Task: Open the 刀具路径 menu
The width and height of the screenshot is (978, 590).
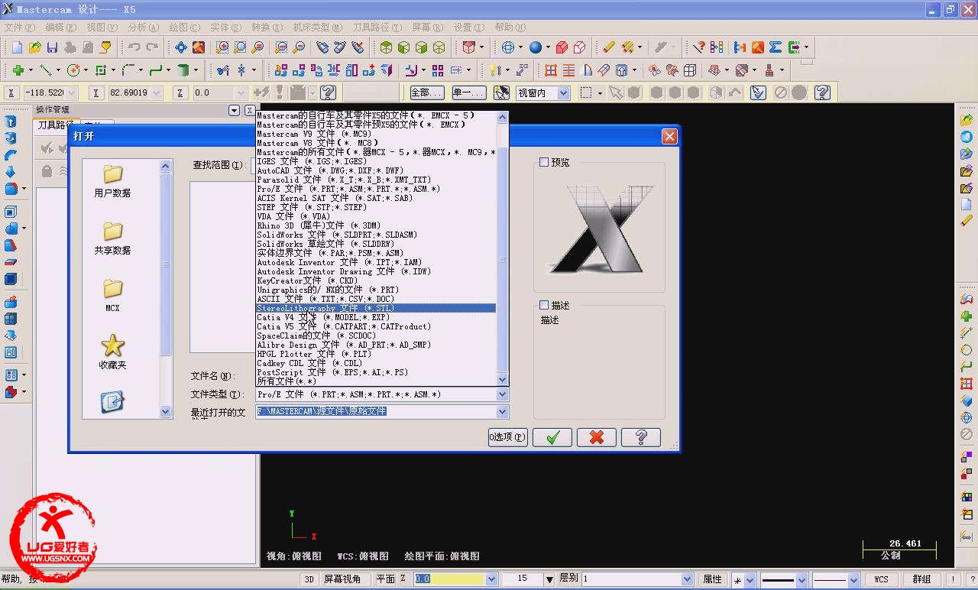Action: (x=376, y=27)
